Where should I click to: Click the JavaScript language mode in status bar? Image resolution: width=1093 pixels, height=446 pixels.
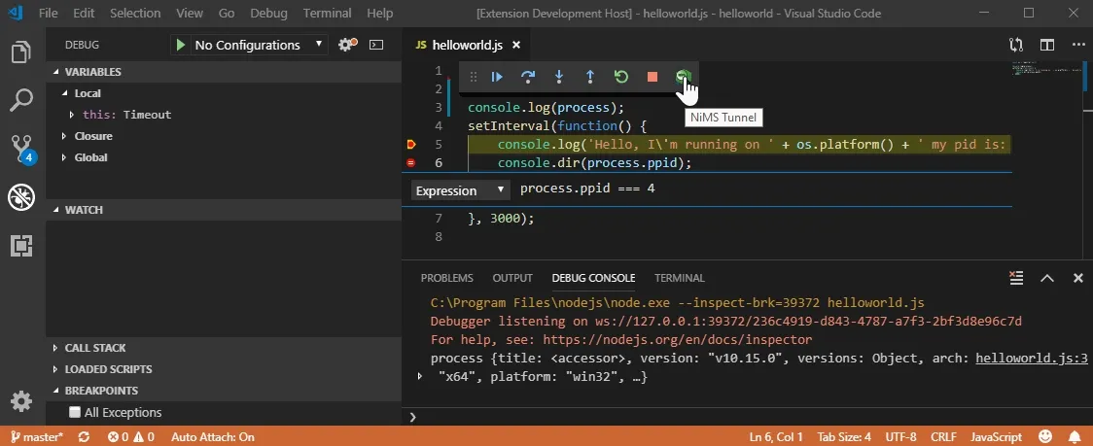pyautogui.click(x=997, y=437)
